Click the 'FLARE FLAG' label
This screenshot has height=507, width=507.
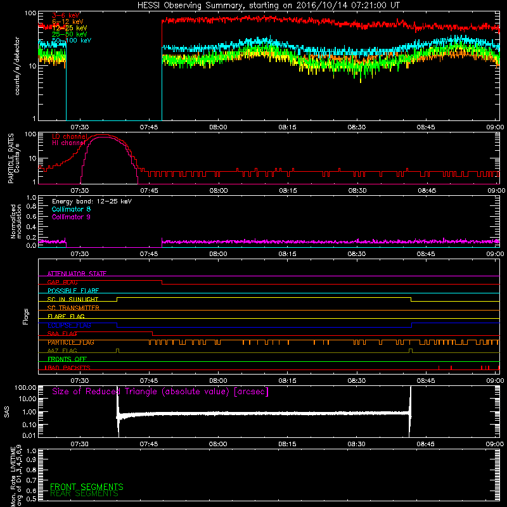pos(66,316)
